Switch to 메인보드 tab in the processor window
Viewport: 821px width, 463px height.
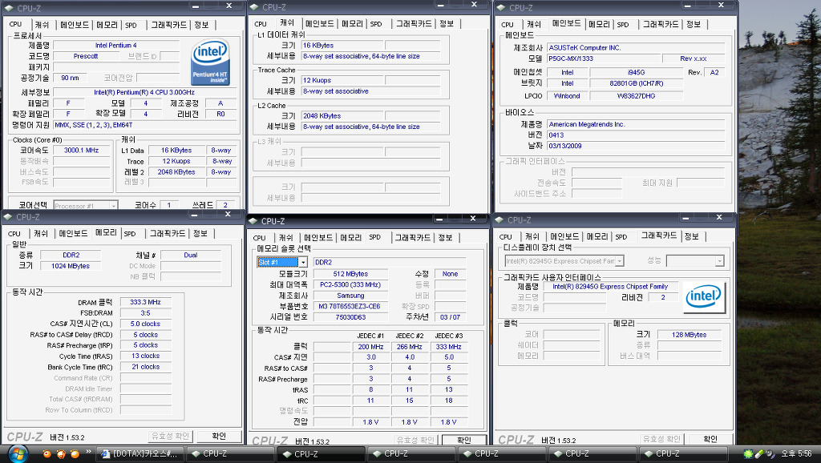point(75,25)
